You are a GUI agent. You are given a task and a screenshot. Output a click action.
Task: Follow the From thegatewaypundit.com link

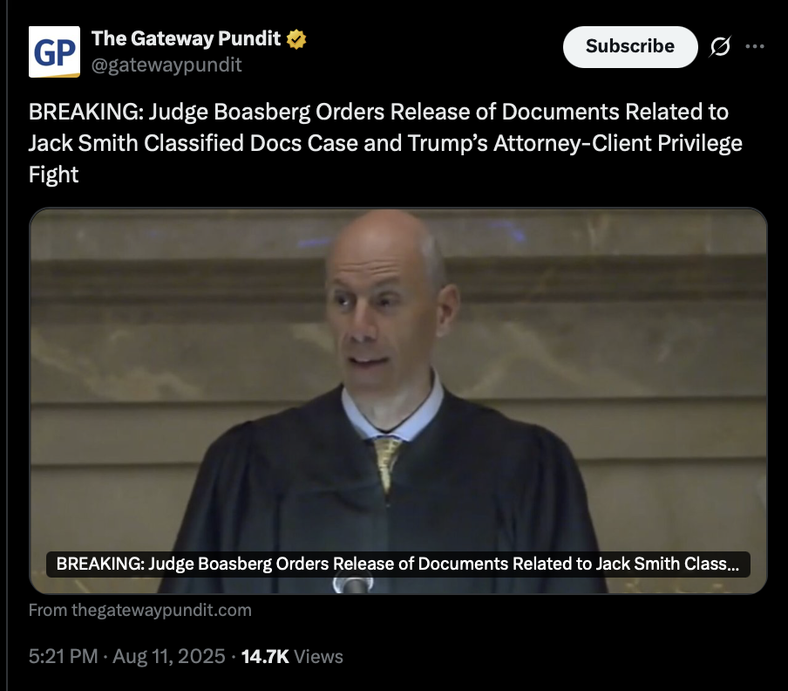click(x=140, y=610)
